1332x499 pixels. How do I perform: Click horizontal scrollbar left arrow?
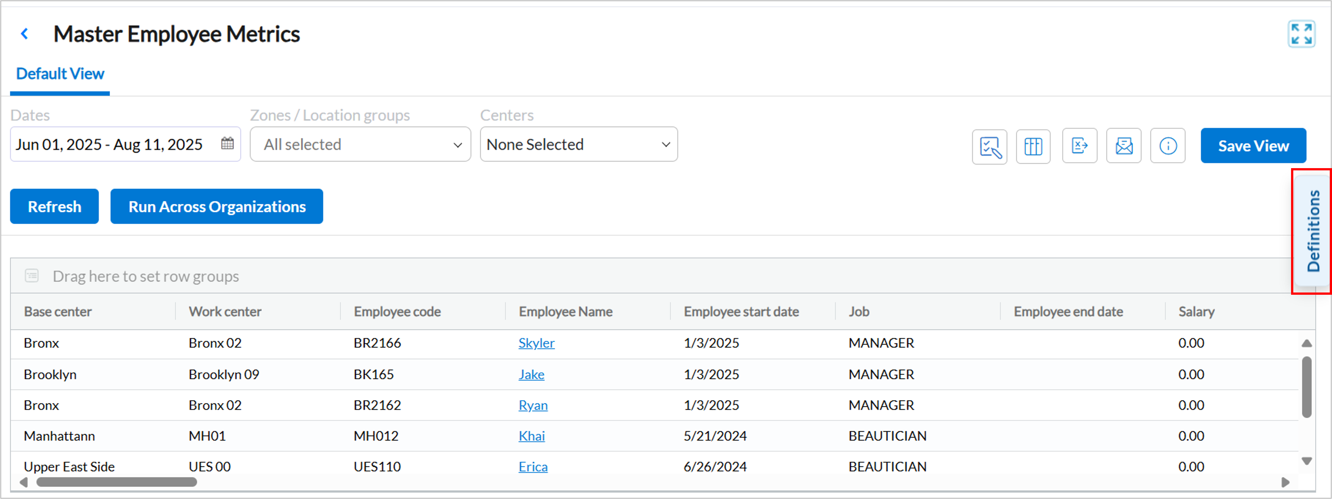point(23,482)
